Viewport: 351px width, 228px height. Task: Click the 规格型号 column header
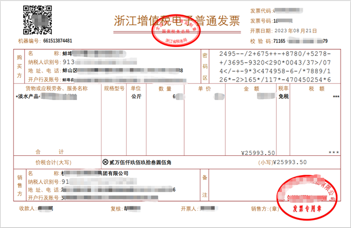click(114, 88)
